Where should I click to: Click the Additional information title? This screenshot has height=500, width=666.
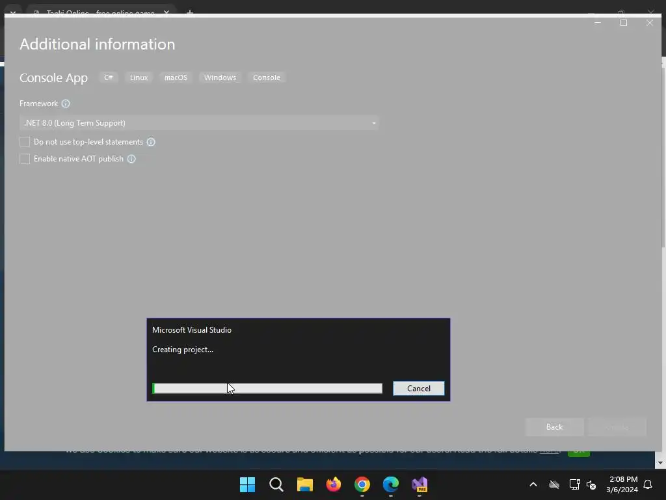[x=98, y=44]
